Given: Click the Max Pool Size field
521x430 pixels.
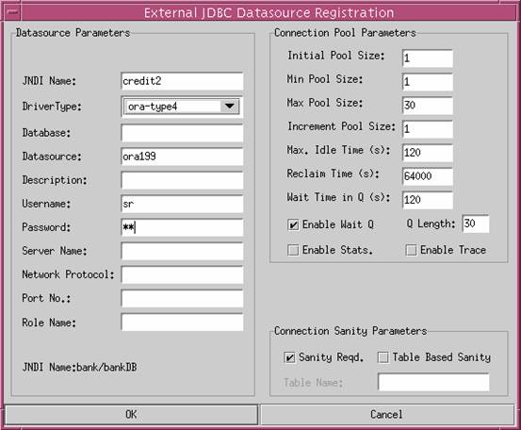Looking at the screenshot, I should 428,106.
